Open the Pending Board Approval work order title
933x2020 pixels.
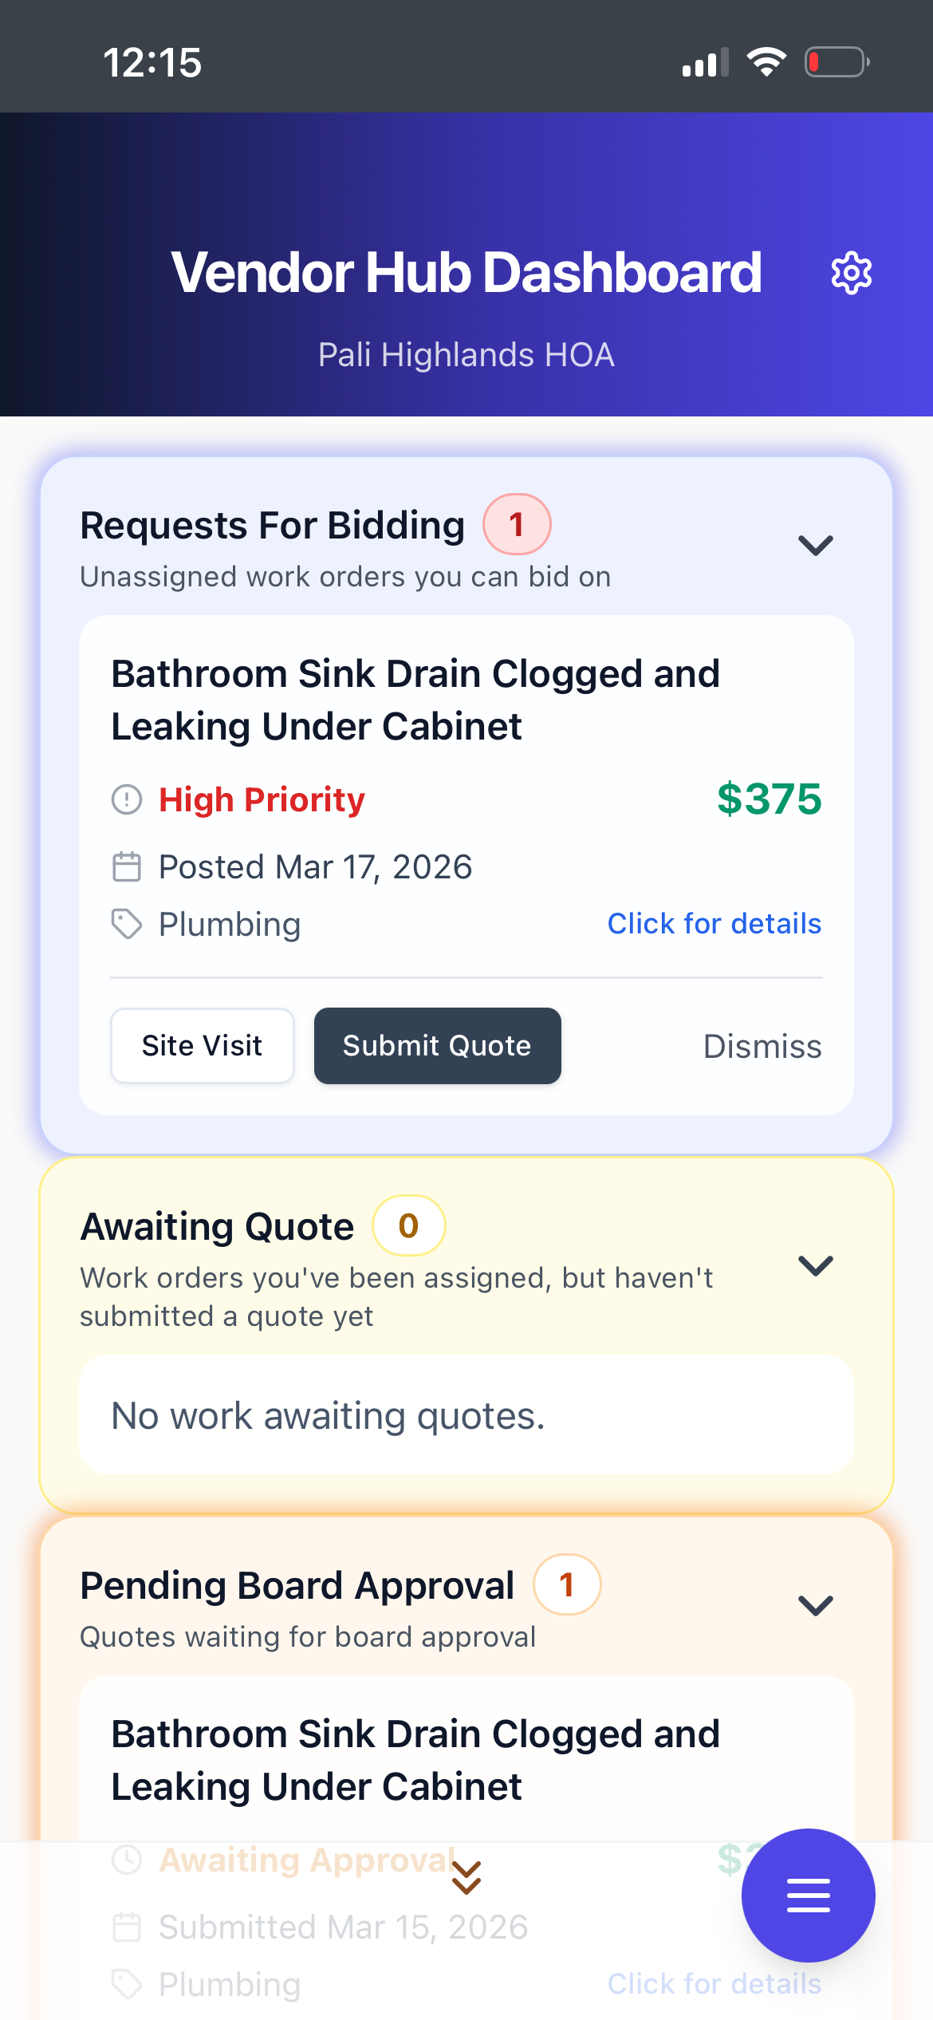click(415, 1760)
